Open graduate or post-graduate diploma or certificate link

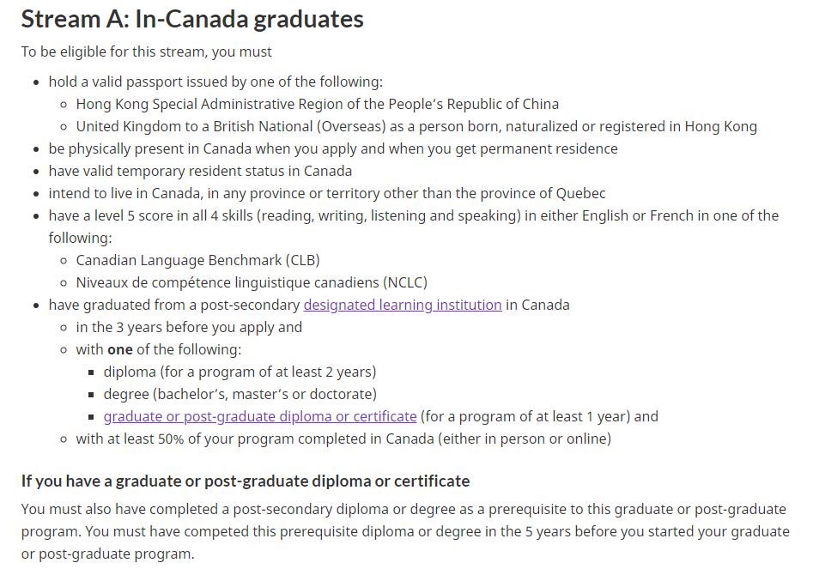point(259,416)
